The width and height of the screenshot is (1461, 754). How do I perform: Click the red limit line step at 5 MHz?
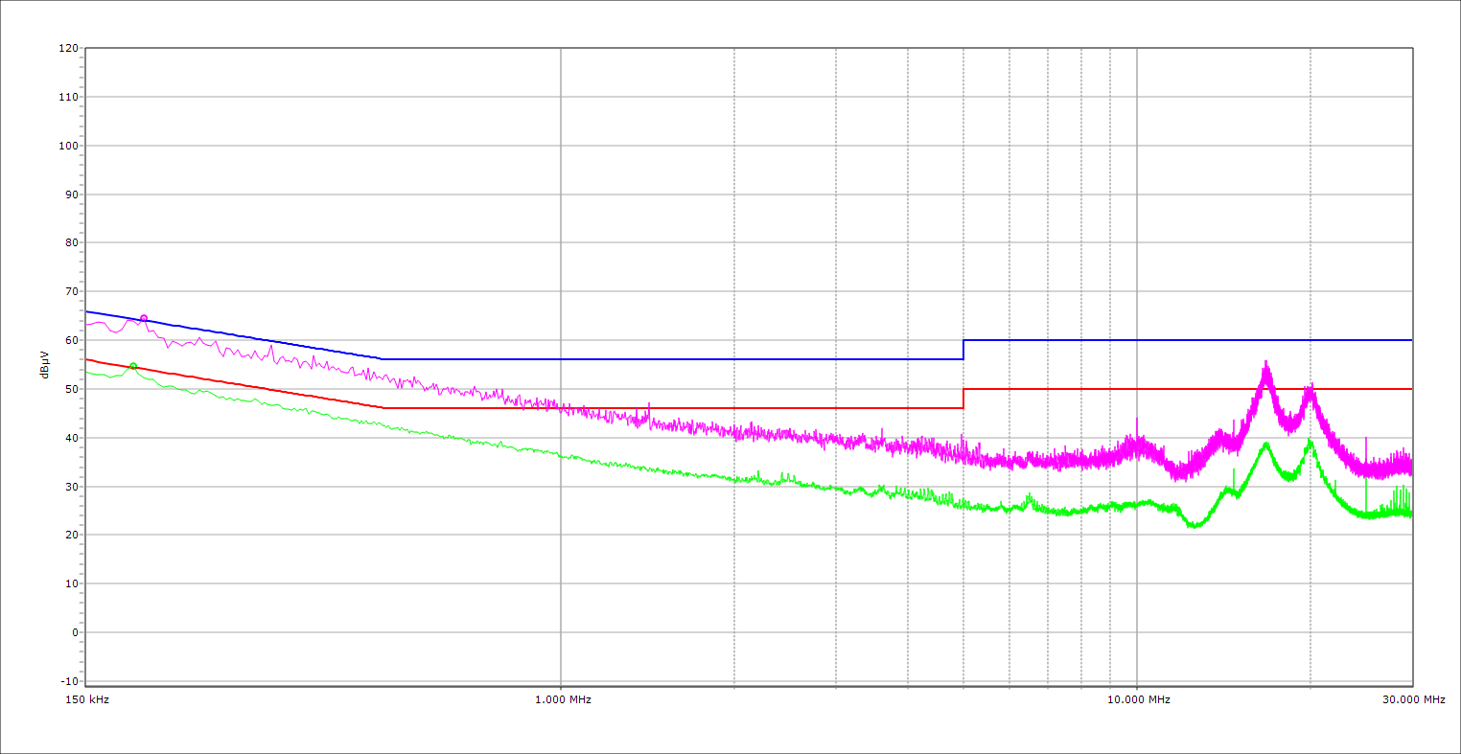(963, 399)
